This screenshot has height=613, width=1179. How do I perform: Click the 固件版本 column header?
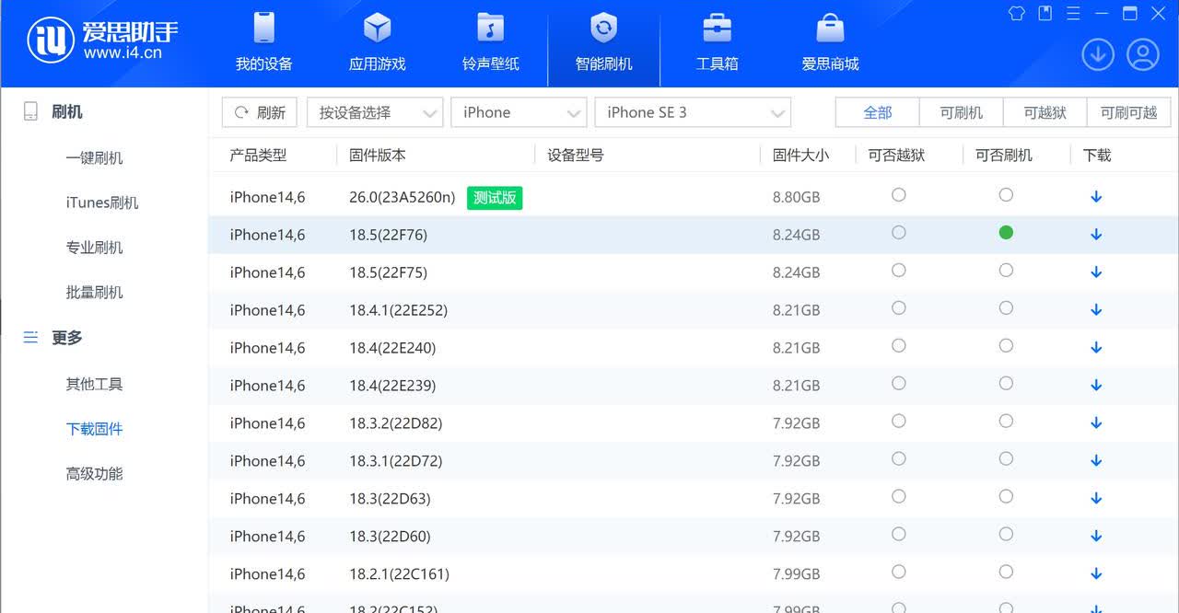click(x=378, y=156)
